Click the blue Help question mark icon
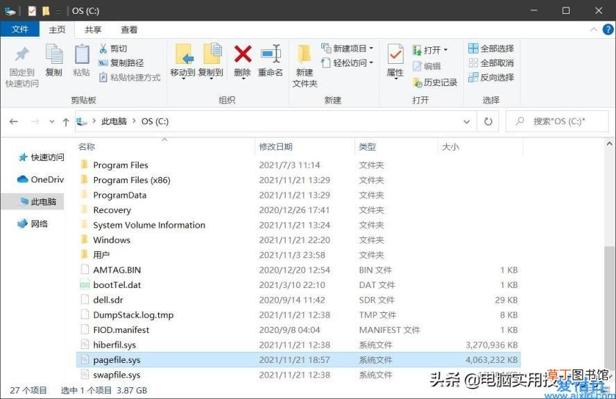 point(608,29)
